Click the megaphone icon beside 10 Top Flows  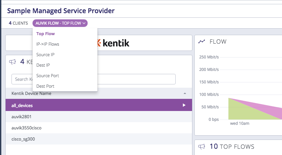click(x=202, y=146)
